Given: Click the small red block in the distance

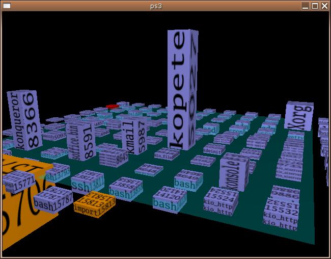Looking at the screenshot, I should pos(112,106).
